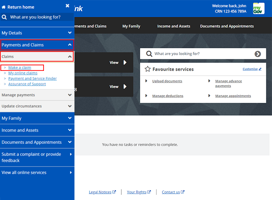Open Manage advance payments service

tap(228, 83)
